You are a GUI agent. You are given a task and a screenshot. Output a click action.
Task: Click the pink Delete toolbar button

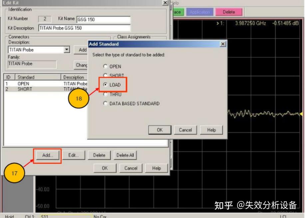(x=229, y=12)
